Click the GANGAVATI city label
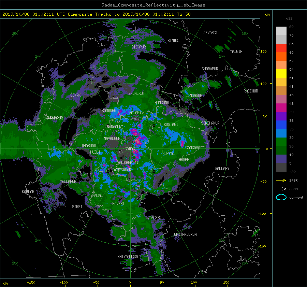Viewport: 307px width, 287px height. tap(195, 148)
